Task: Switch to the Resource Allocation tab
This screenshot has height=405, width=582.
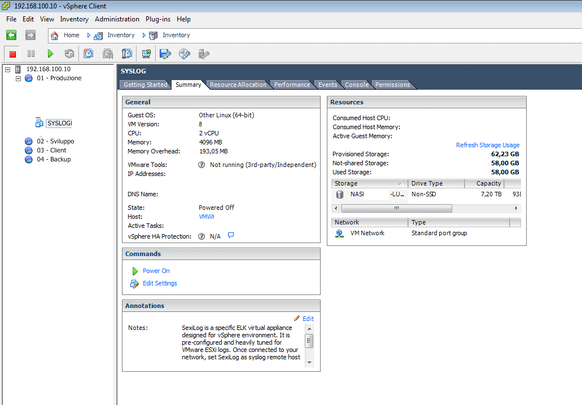Action: coord(238,85)
